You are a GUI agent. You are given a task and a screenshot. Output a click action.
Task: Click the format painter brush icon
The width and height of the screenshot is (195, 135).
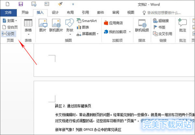[x=60, y=4]
